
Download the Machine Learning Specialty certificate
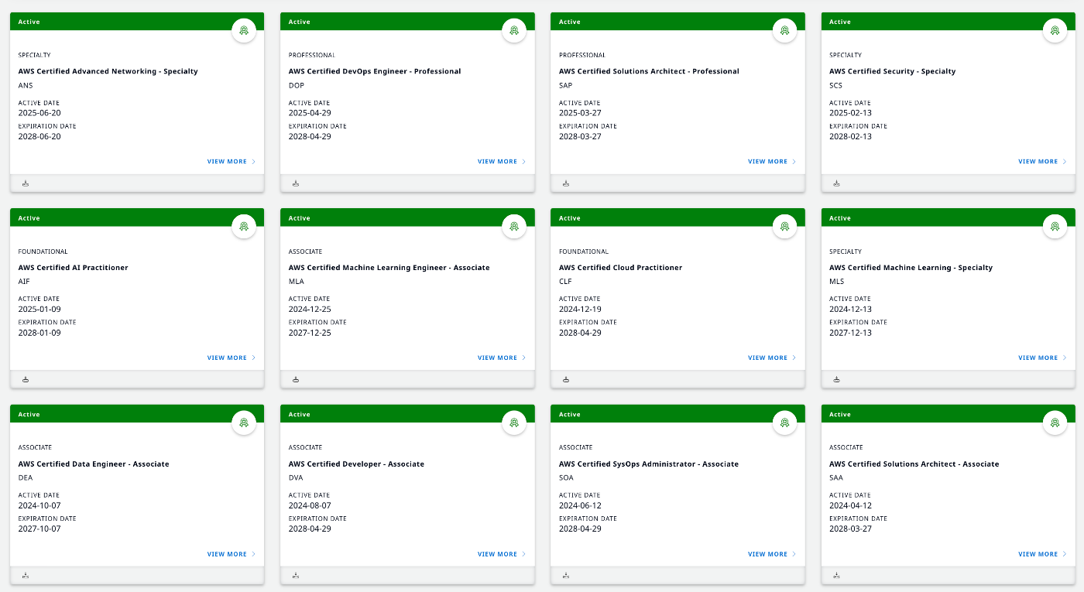[836, 379]
